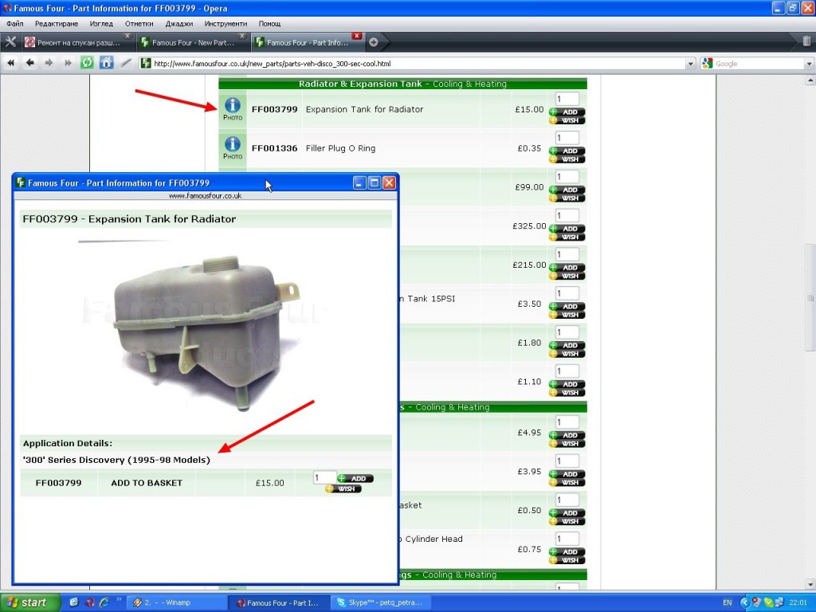Click the Internet Explorer quick launch icon
816x612 pixels.
point(104,602)
